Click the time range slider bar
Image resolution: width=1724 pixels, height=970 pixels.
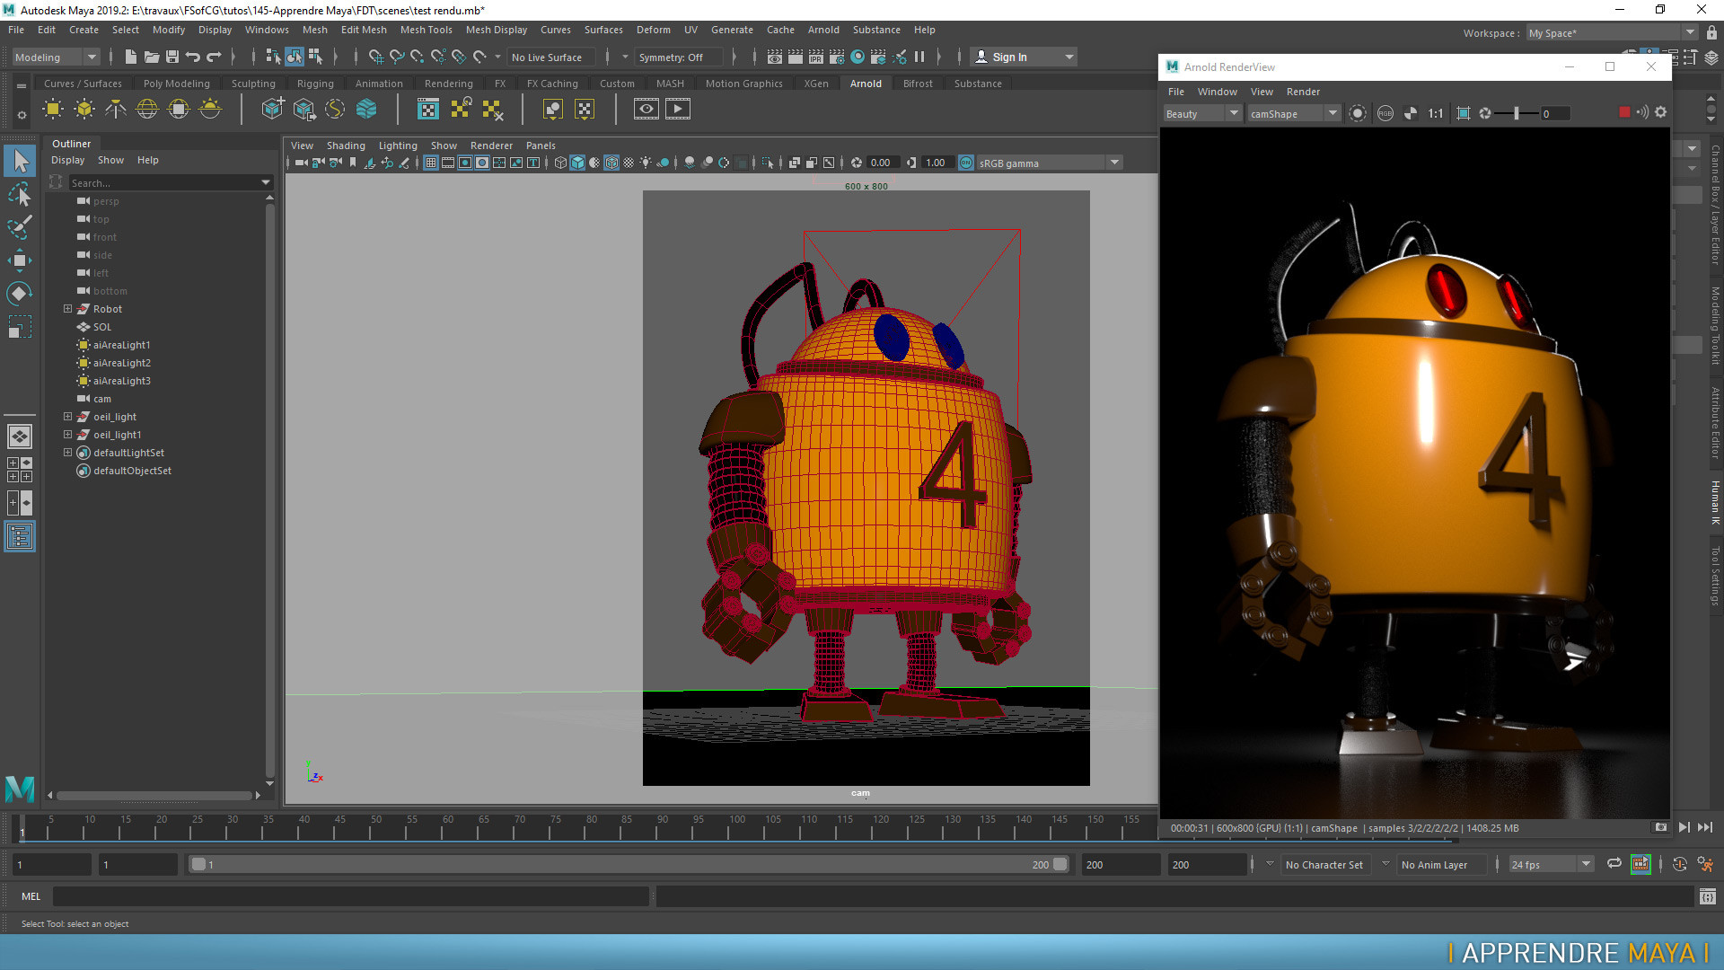(x=629, y=864)
